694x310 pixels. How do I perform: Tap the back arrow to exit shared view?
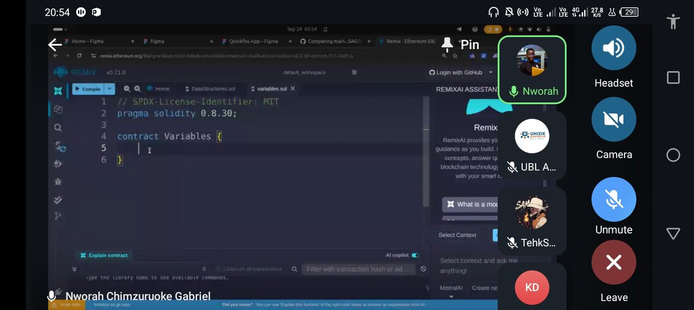point(55,45)
